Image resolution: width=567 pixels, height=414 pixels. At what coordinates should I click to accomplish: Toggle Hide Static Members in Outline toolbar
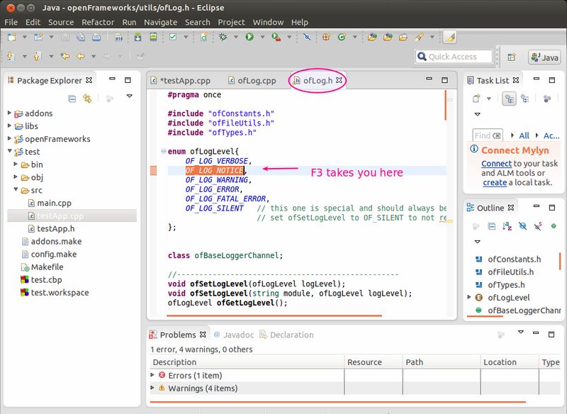pyautogui.click(x=538, y=225)
